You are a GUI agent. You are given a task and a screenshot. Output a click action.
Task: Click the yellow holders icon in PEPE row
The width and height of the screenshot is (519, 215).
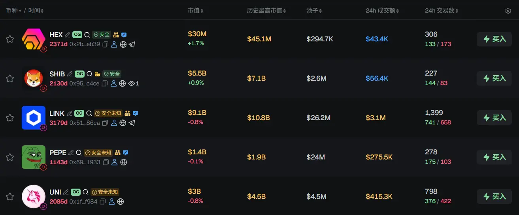point(117,153)
